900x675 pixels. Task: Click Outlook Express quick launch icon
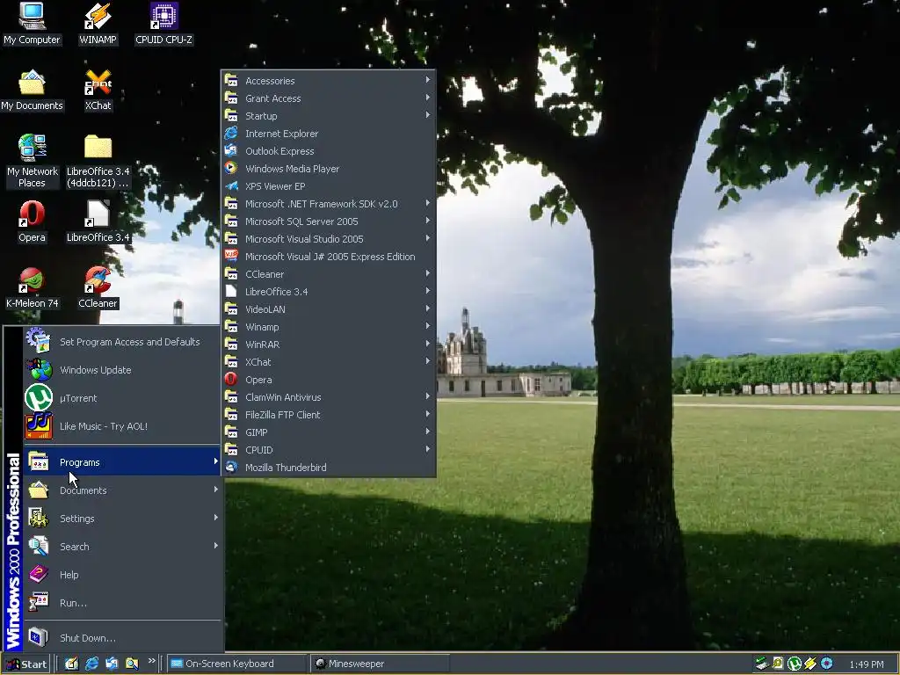tap(112, 664)
